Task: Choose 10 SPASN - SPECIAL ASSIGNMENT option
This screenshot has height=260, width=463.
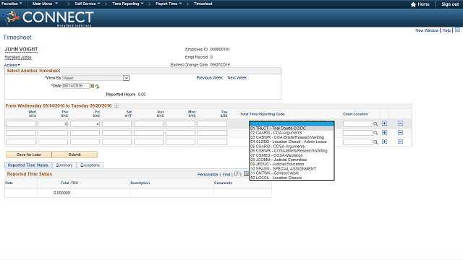Action: (284, 168)
